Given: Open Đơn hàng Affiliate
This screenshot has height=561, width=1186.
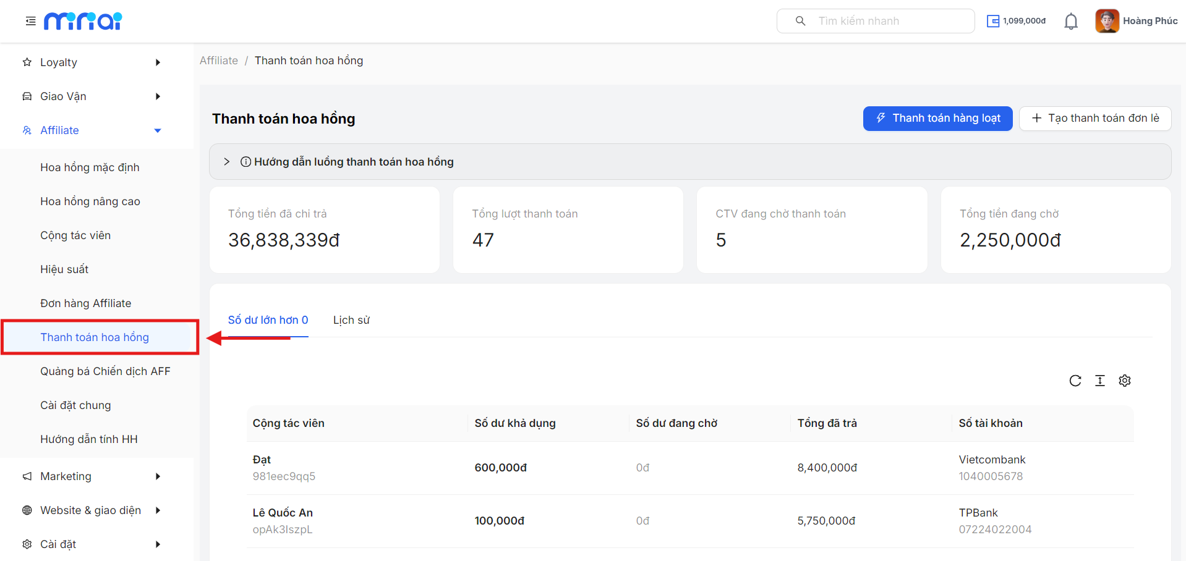Looking at the screenshot, I should pyautogui.click(x=86, y=303).
